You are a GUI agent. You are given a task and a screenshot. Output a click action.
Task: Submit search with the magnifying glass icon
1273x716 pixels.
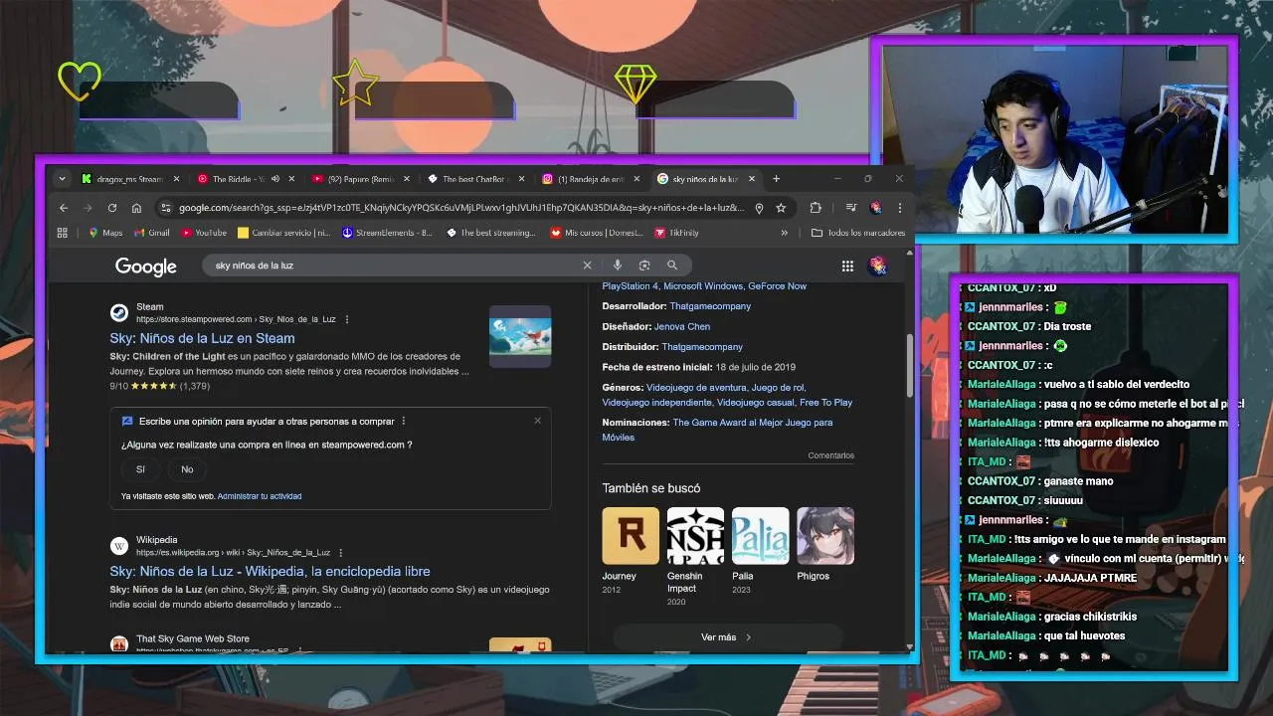click(672, 266)
